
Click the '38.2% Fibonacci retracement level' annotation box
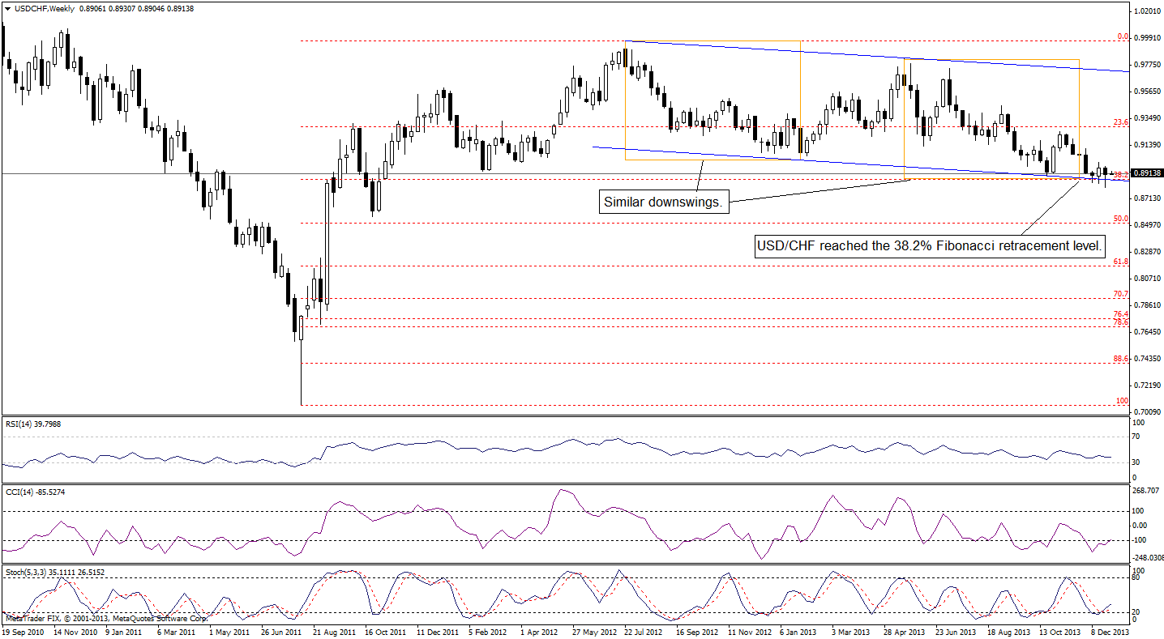point(930,246)
